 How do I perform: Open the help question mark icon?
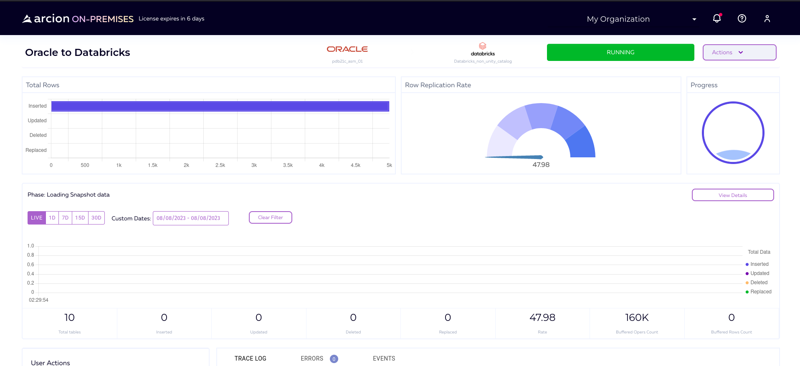click(x=742, y=18)
